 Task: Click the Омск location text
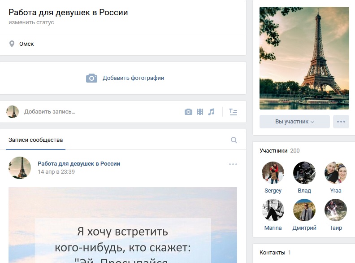click(x=26, y=44)
